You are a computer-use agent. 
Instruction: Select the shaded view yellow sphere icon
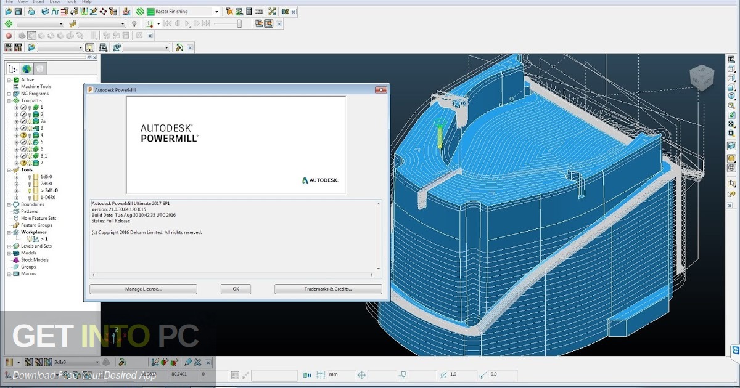point(731,158)
